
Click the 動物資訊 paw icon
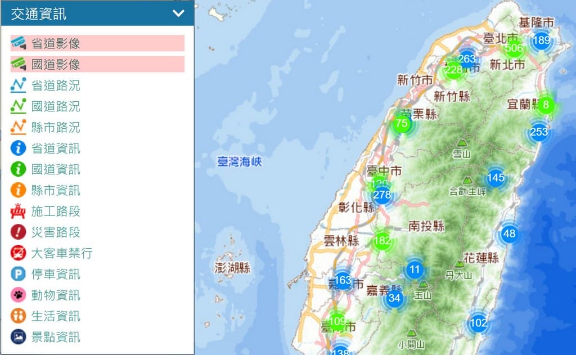(19, 295)
